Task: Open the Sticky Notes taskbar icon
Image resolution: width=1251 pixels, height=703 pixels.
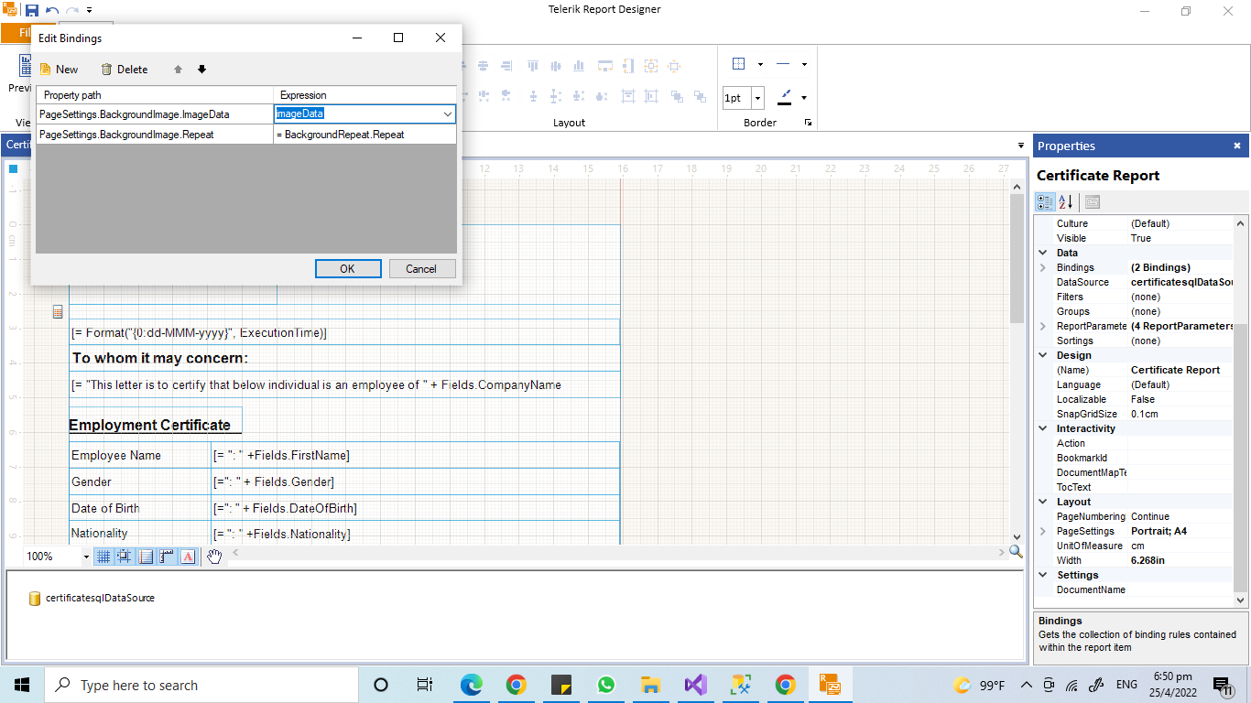Action: coord(561,685)
